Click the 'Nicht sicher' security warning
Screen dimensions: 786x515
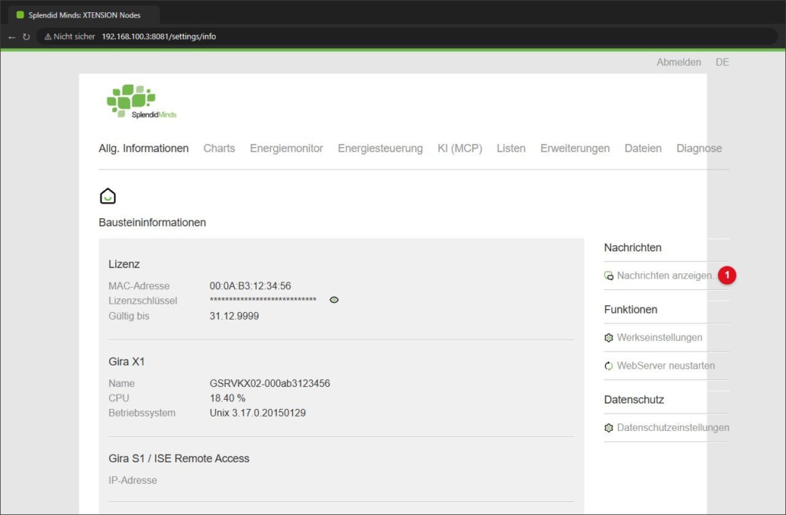(69, 37)
